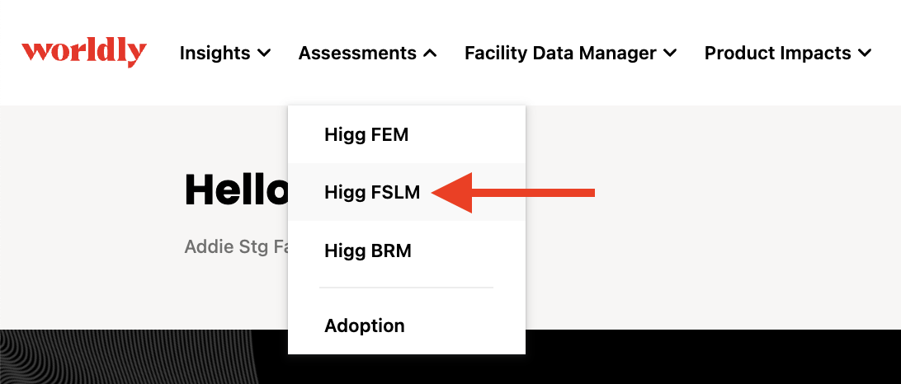Click the divider line above Adoption
Screen dimensions: 901x384
coord(406,288)
